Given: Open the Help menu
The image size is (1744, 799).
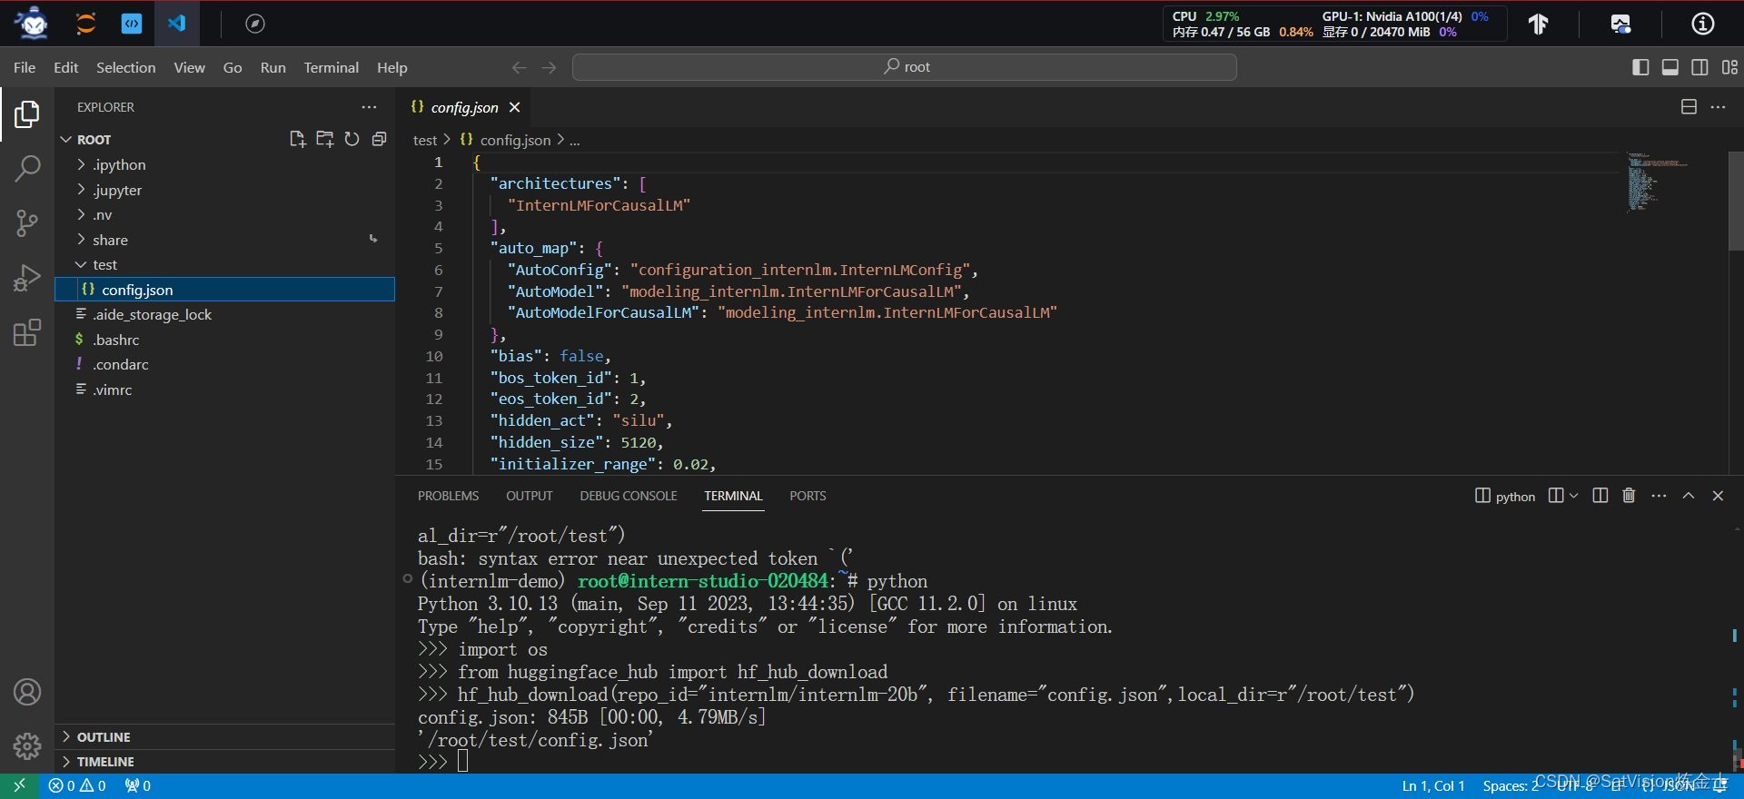Looking at the screenshot, I should click(391, 67).
